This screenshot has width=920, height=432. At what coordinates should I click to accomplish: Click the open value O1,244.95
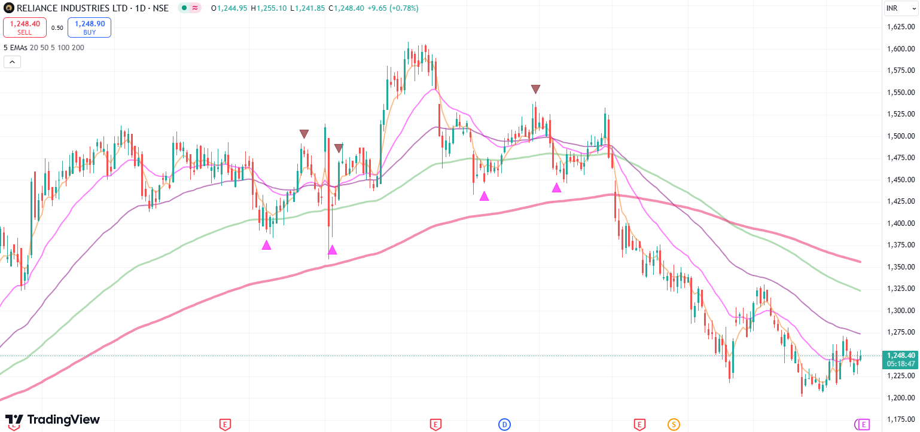(x=229, y=8)
